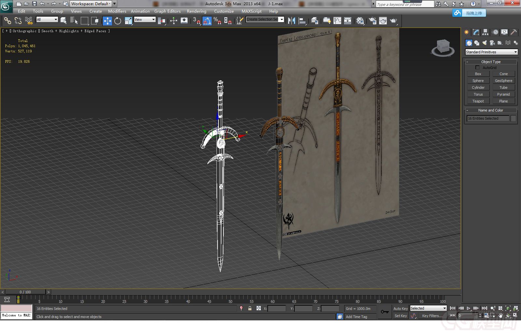Toggle the 3D Snaps button
The image size is (521, 333).
coord(196,21)
